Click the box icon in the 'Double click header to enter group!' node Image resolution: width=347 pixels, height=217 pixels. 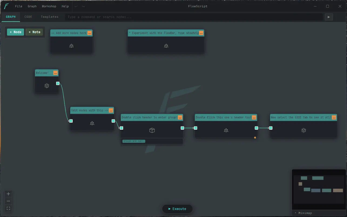[x=152, y=130]
